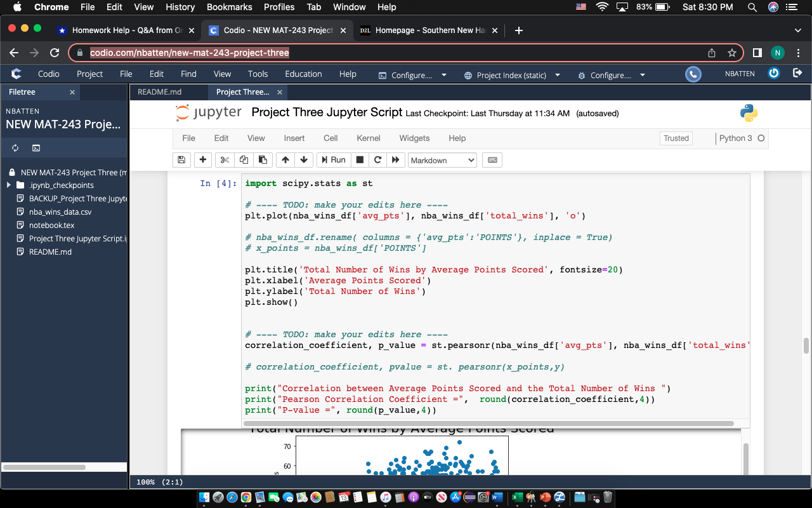Open the Codio Education menu

point(303,74)
